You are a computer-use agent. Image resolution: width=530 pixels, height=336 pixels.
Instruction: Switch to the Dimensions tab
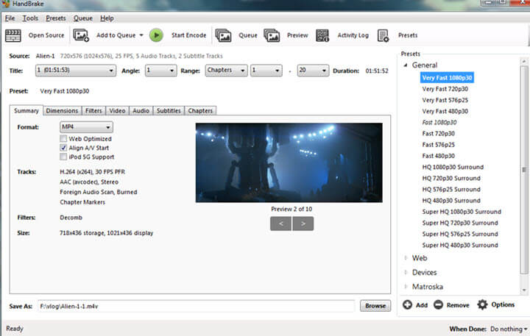click(x=62, y=111)
